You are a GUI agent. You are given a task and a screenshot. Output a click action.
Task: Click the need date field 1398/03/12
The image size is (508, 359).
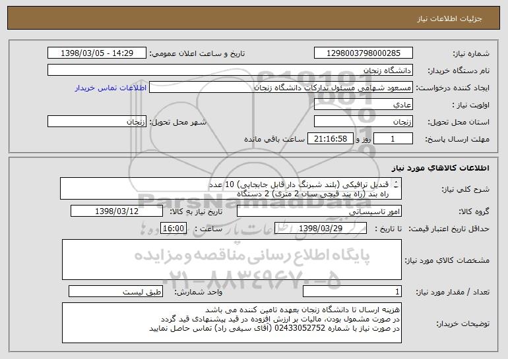click(x=117, y=211)
